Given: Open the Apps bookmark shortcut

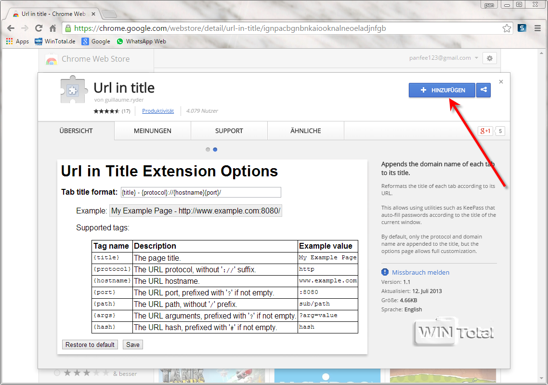Looking at the screenshot, I should coord(17,41).
